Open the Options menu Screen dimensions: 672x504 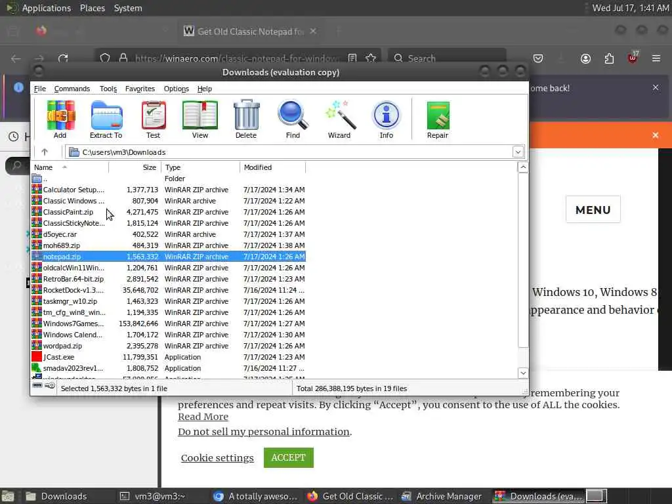[x=176, y=89]
